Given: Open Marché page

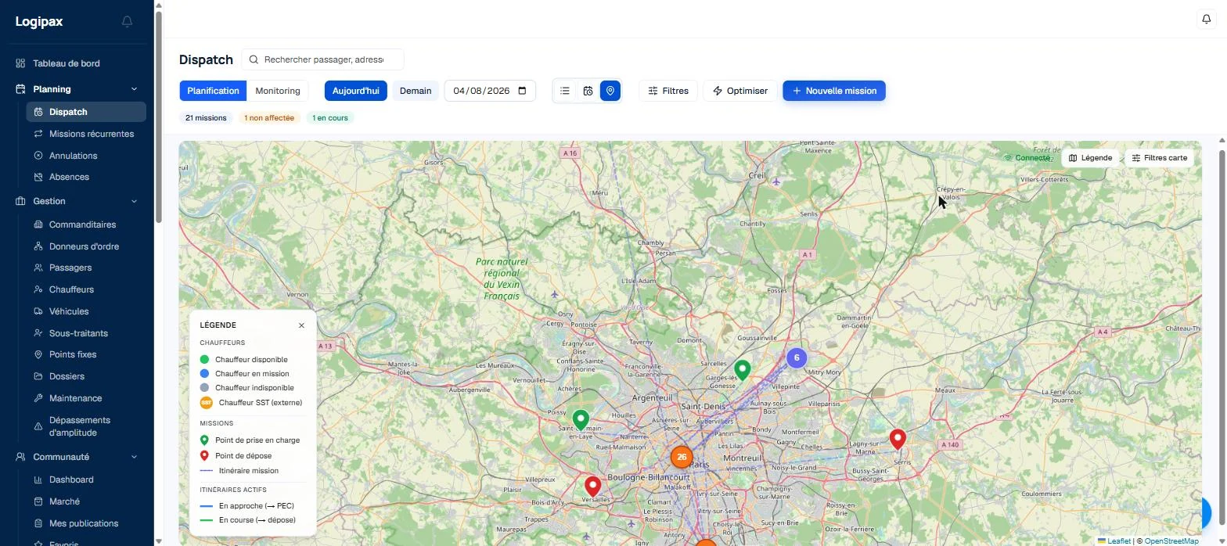Looking at the screenshot, I should coord(86,501).
